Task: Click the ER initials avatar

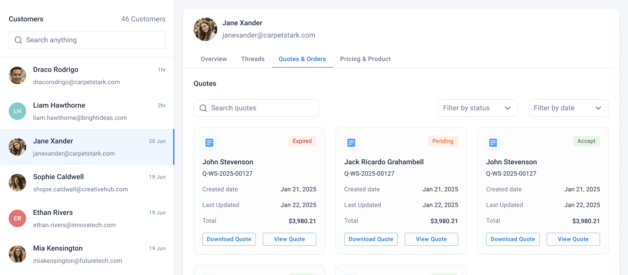Action: coord(17,218)
